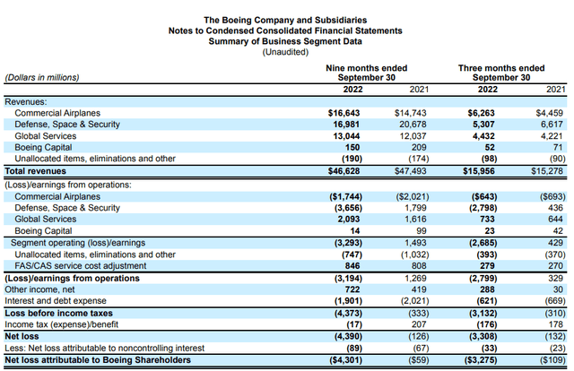Select the 6,617 cell

tap(552, 125)
